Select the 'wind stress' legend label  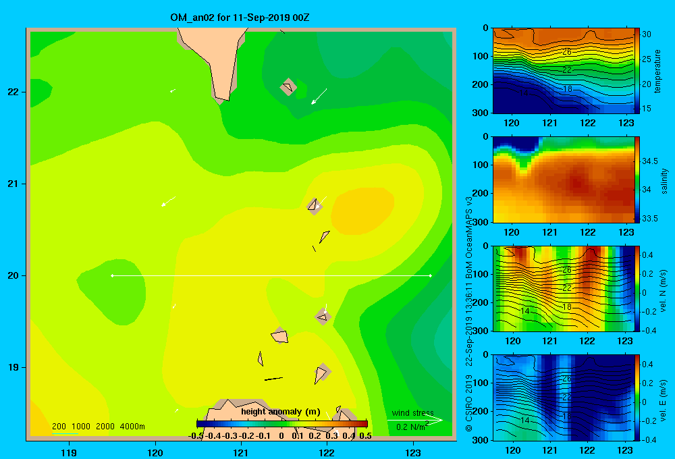(413, 412)
